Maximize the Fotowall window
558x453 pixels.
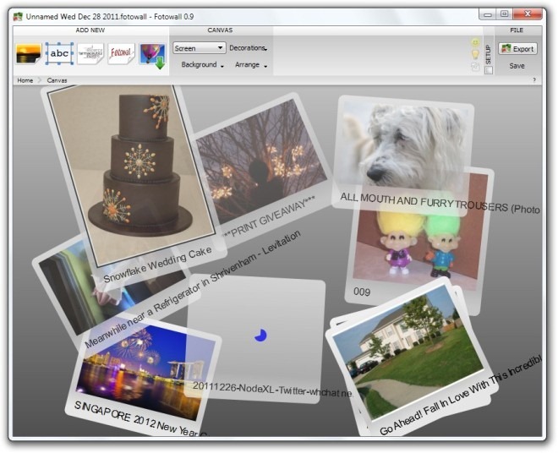pos(504,14)
